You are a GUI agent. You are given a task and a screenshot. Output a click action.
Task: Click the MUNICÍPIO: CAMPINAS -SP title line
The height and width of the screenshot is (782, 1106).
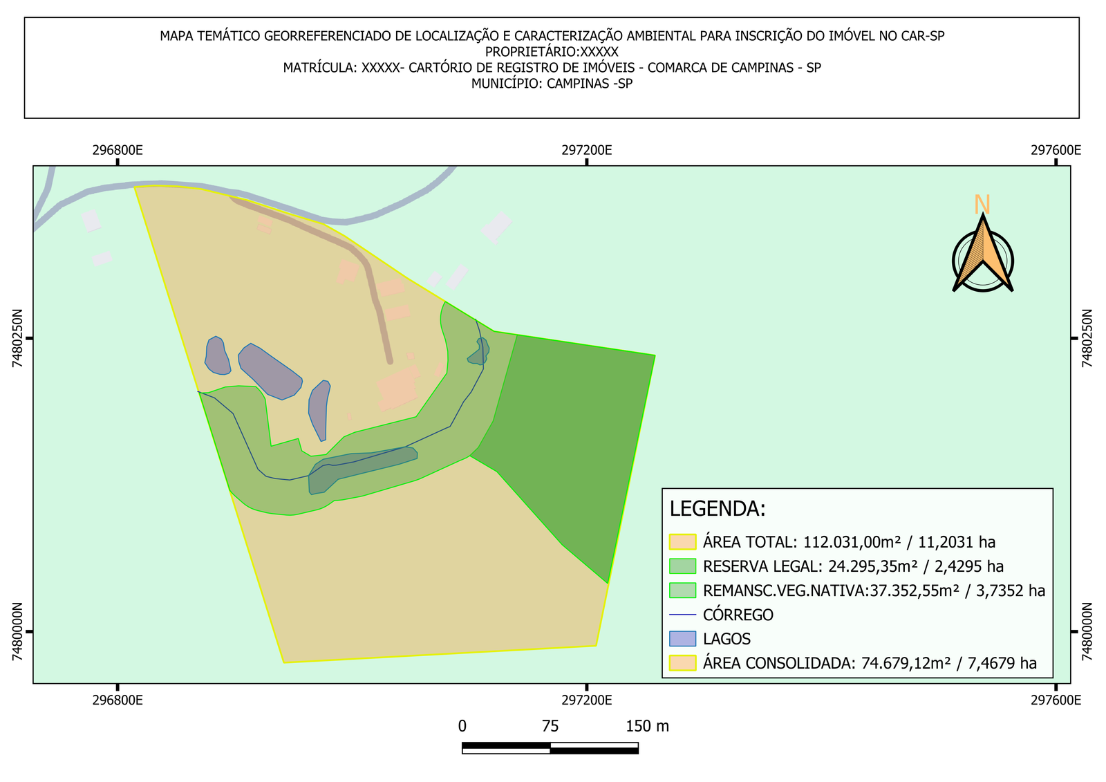[552, 84]
